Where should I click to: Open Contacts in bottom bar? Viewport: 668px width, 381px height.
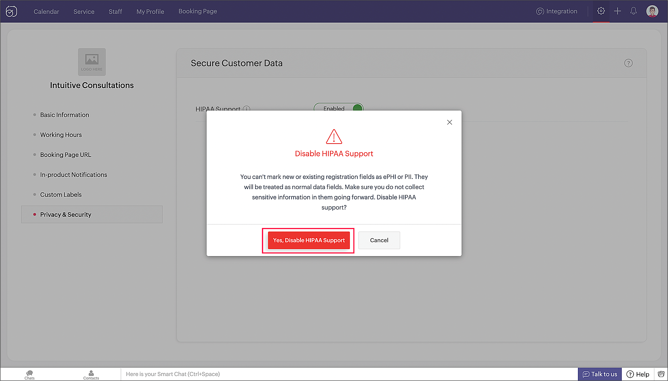[91, 375]
